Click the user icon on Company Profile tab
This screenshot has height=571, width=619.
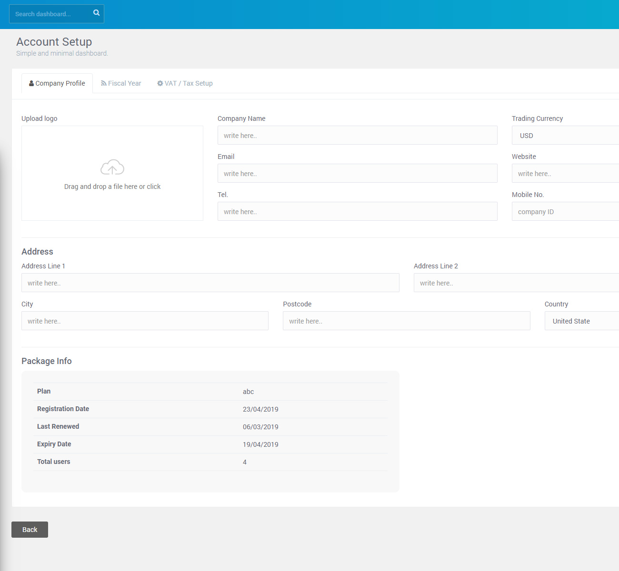pos(31,83)
